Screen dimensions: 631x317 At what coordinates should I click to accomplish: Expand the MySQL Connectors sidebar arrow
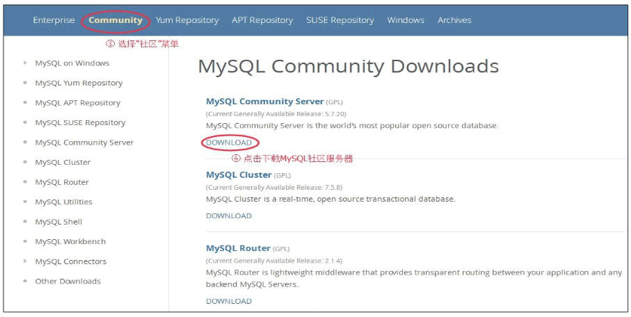coord(26,261)
